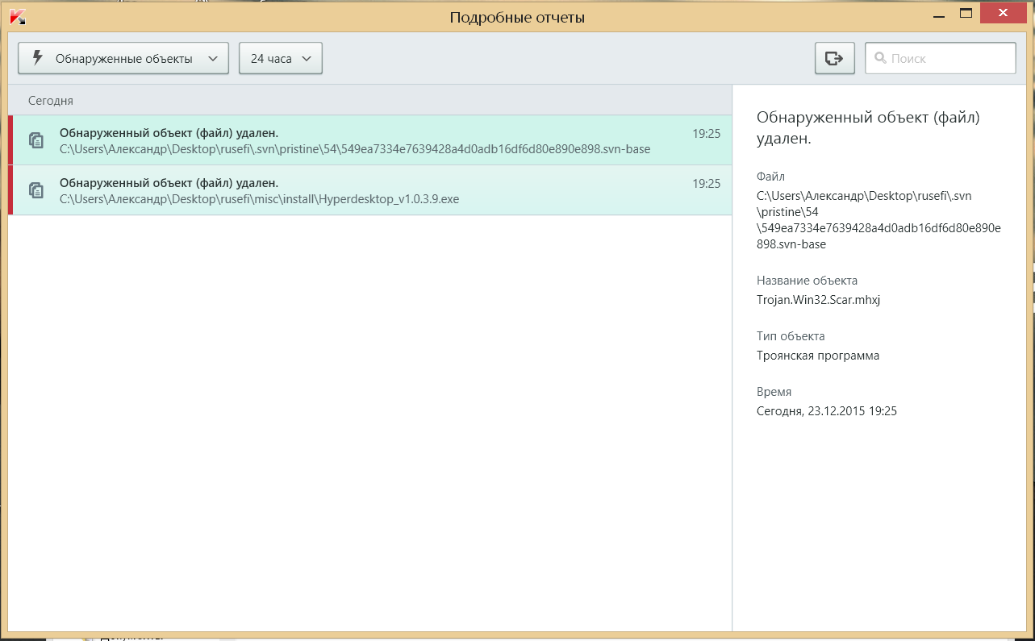Close the Подробные отчеты window
The width and height of the screenshot is (1035, 641).
point(1004,14)
